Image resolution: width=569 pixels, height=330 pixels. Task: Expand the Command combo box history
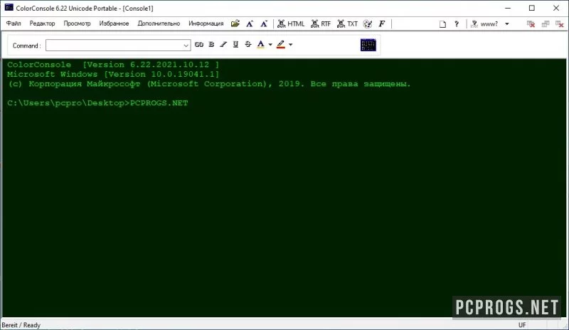point(186,46)
